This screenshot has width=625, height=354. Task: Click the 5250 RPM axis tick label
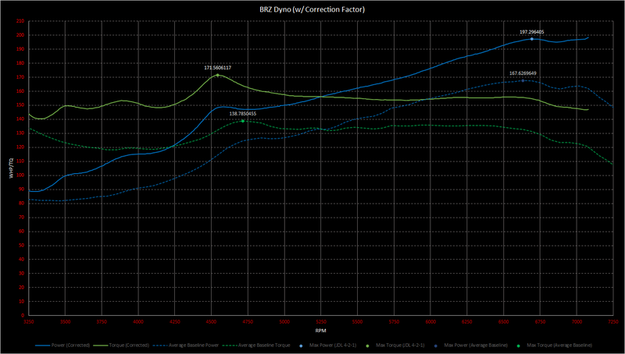pos(321,321)
